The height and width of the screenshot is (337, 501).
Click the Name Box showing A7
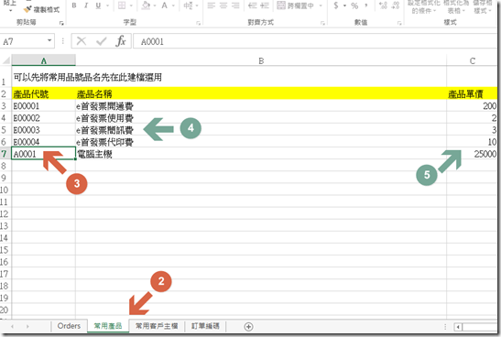point(23,41)
